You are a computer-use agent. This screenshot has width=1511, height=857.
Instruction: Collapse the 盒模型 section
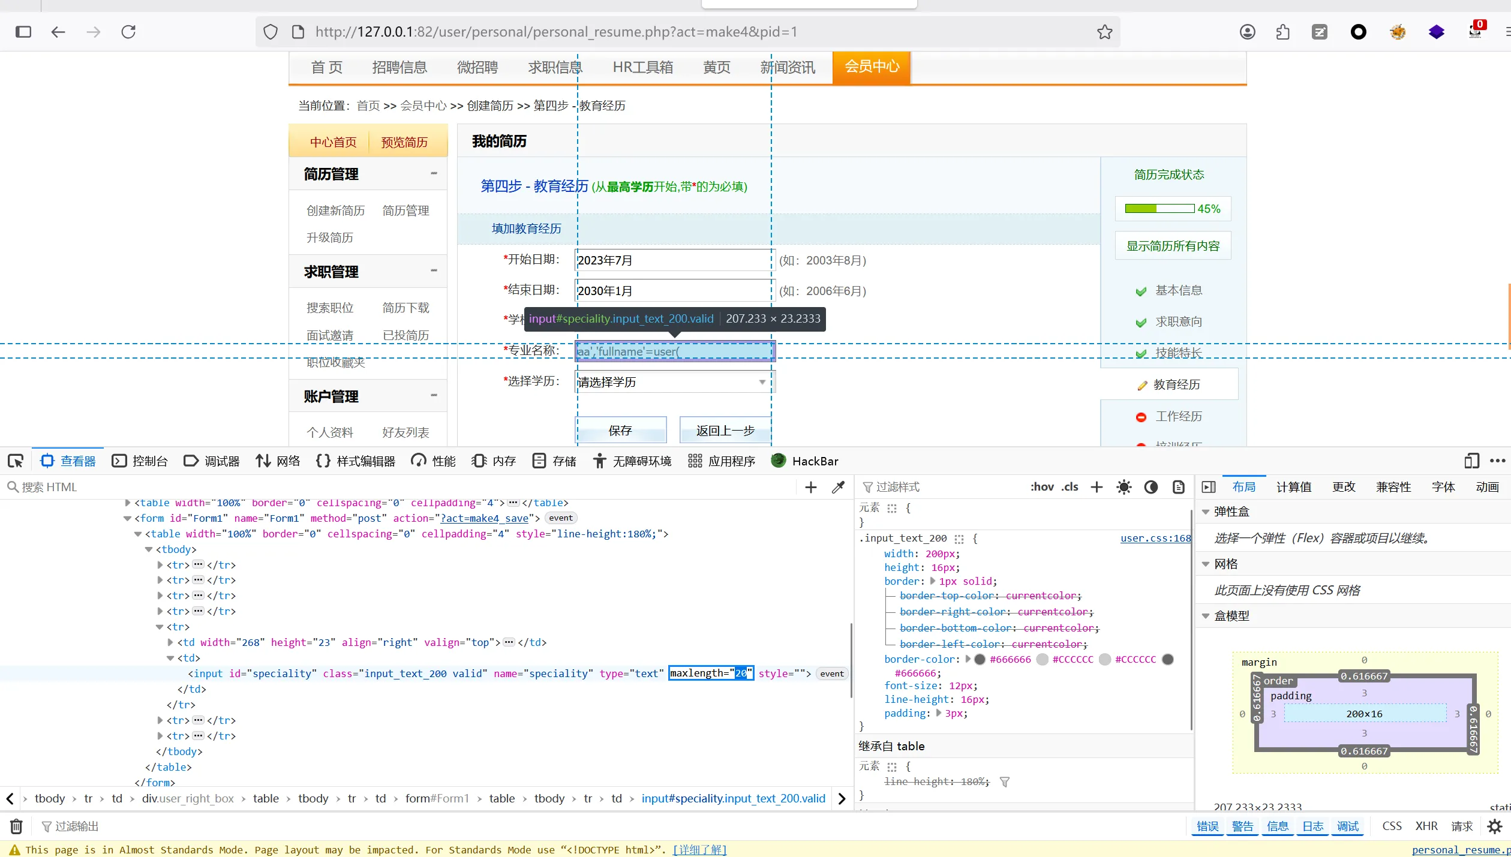point(1206,616)
